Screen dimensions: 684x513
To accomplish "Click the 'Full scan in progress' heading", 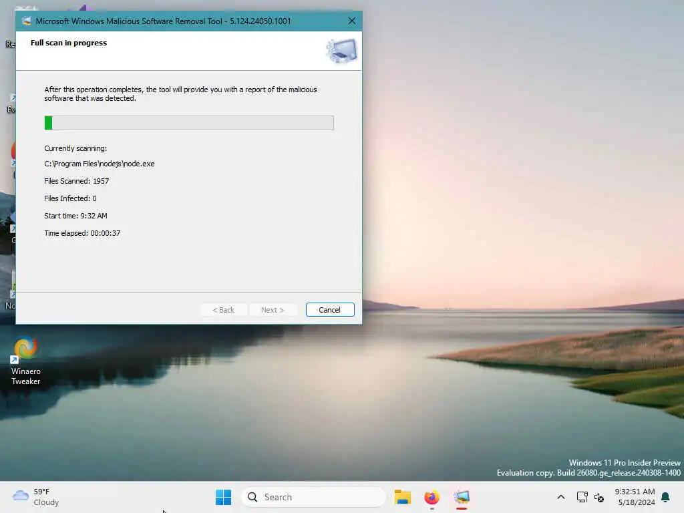I will [x=69, y=43].
